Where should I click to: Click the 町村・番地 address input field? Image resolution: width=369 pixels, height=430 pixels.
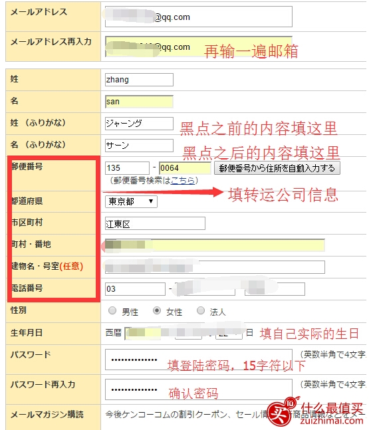click(215, 245)
